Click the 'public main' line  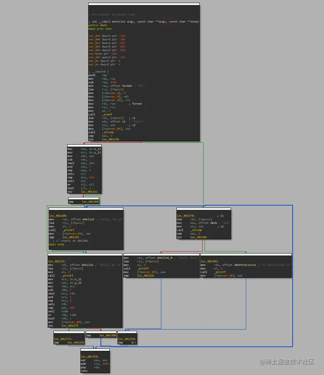(98, 25)
